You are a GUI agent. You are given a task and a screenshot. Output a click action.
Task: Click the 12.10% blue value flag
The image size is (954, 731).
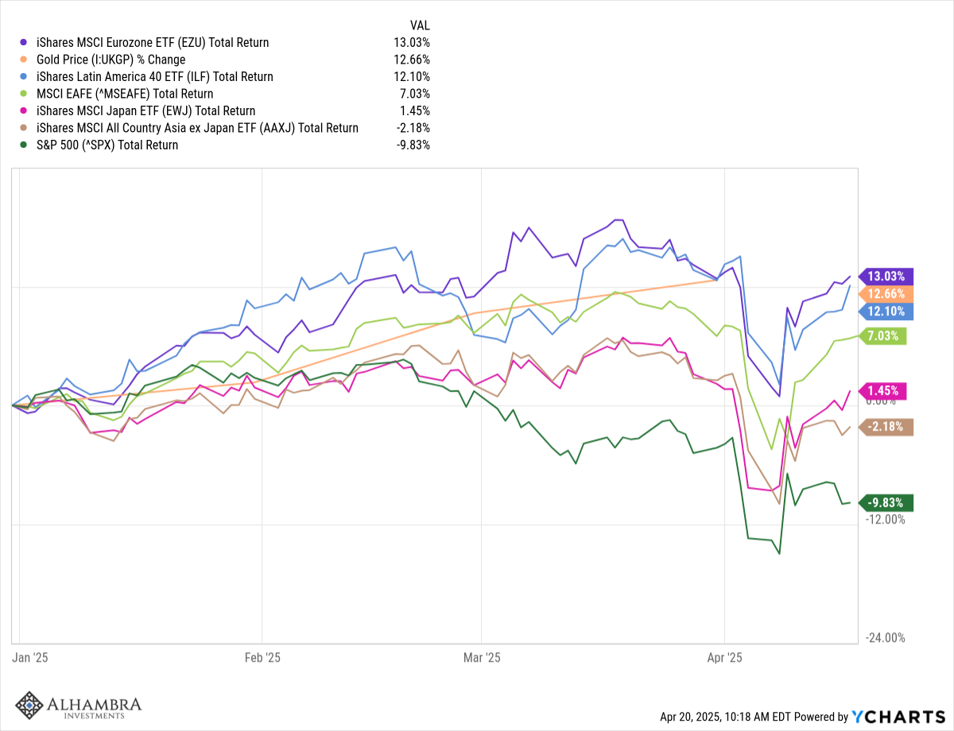tap(886, 311)
